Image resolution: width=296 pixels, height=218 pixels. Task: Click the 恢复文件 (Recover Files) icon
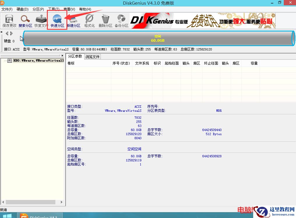(41, 20)
